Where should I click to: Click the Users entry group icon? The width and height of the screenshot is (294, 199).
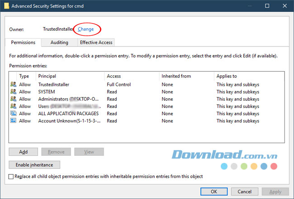click(13, 106)
